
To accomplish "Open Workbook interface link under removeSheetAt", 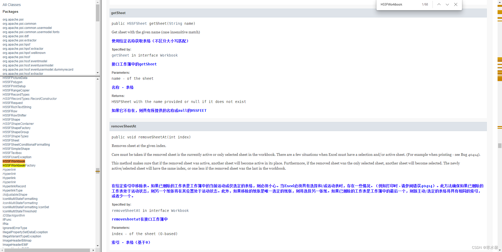I will (180, 211).
